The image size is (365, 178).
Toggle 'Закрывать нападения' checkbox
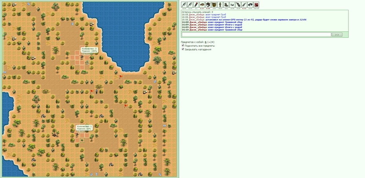pyautogui.click(x=183, y=50)
